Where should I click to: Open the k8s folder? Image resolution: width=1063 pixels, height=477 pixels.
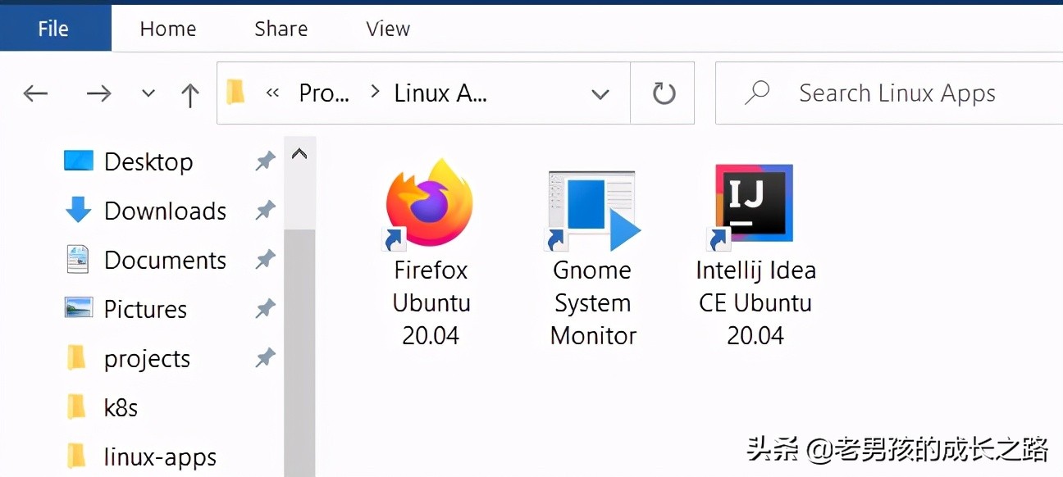[x=121, y=407]
